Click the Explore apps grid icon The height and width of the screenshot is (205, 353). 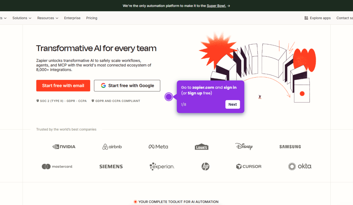(306, 18)
